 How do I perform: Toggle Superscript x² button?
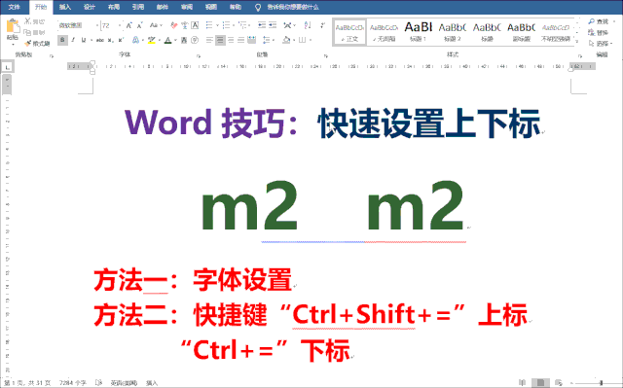click(x=121, y=40)
